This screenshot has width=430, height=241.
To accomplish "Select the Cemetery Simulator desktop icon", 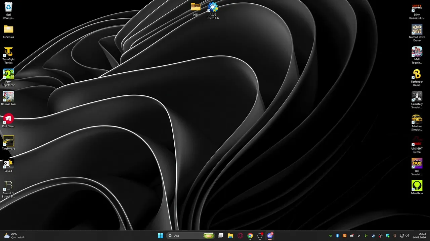I will coord(417,100).
